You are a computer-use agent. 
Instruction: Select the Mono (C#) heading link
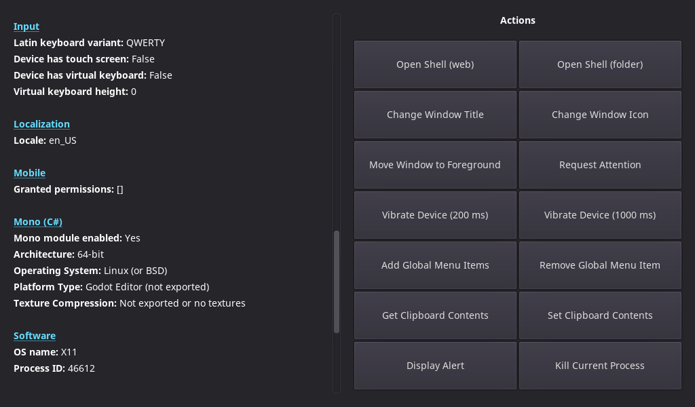[x=38, y=222]
